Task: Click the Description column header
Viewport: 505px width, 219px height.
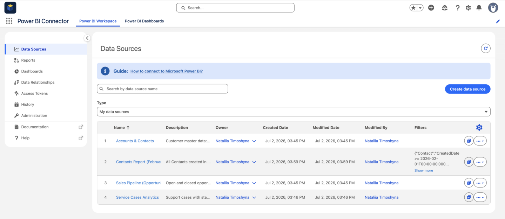Action: [177, 128]
